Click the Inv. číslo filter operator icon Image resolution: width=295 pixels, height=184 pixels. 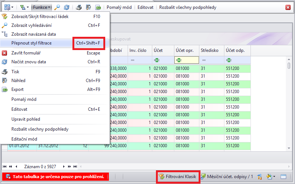(x=133, y=60)
